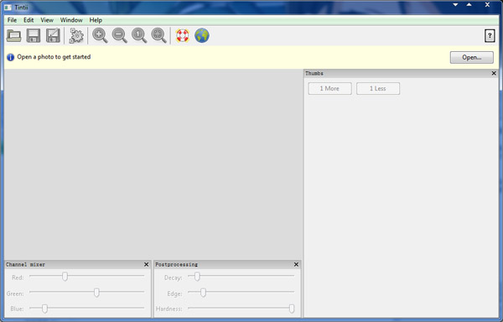Click the Thumbs panel title bar
This screenshot has width=503, height=322.
pos(401,73)
